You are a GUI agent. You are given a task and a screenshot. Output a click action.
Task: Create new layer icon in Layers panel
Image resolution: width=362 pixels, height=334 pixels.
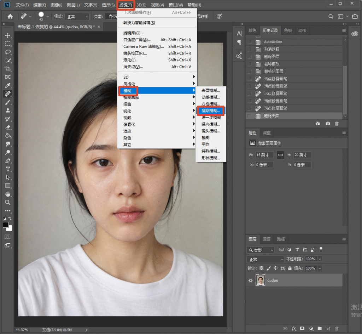click(x=328, y=328)
